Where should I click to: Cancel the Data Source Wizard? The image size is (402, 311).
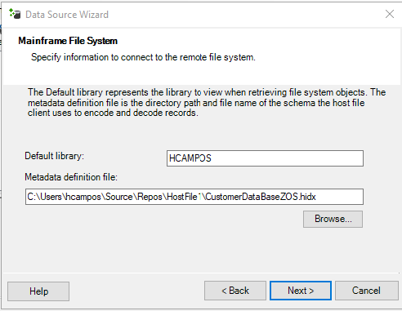[x=366, y=291]
